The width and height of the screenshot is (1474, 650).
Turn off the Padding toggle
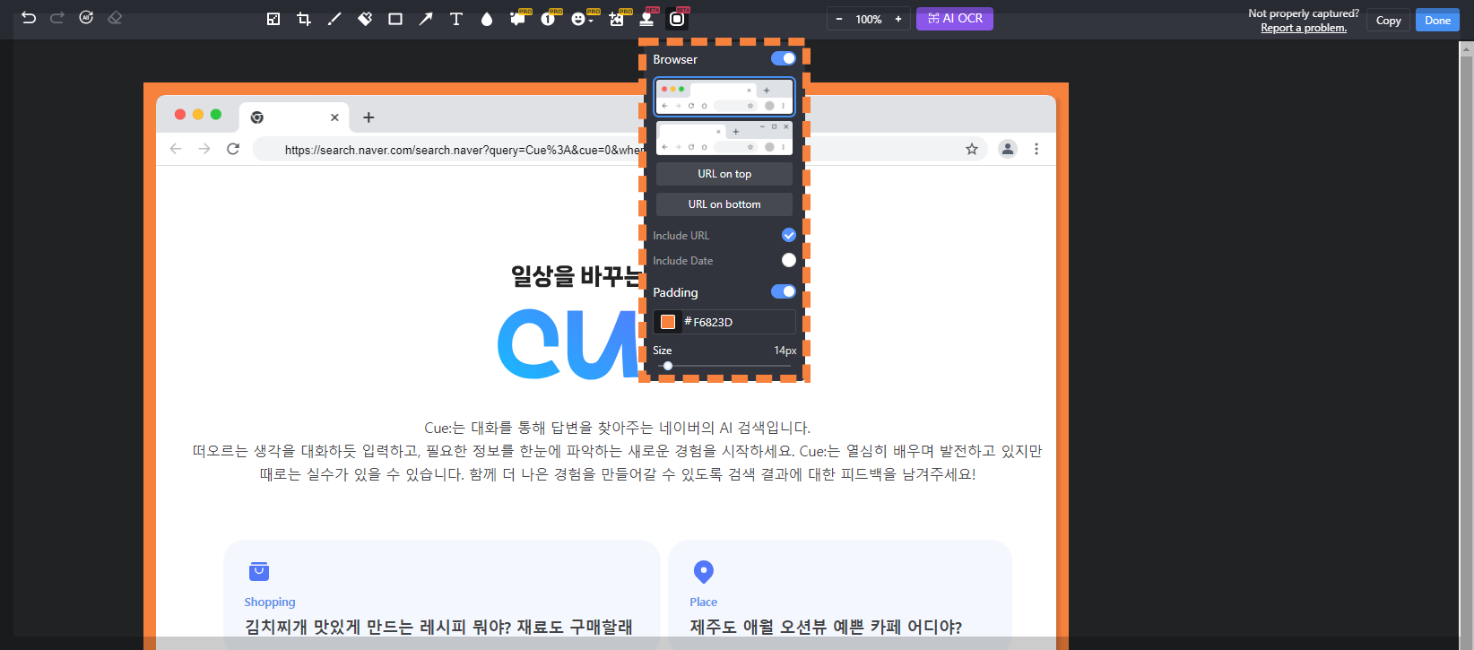click(x=784, y=291)
